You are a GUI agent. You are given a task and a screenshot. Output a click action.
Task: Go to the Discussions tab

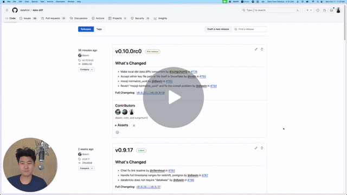(79, 18)
